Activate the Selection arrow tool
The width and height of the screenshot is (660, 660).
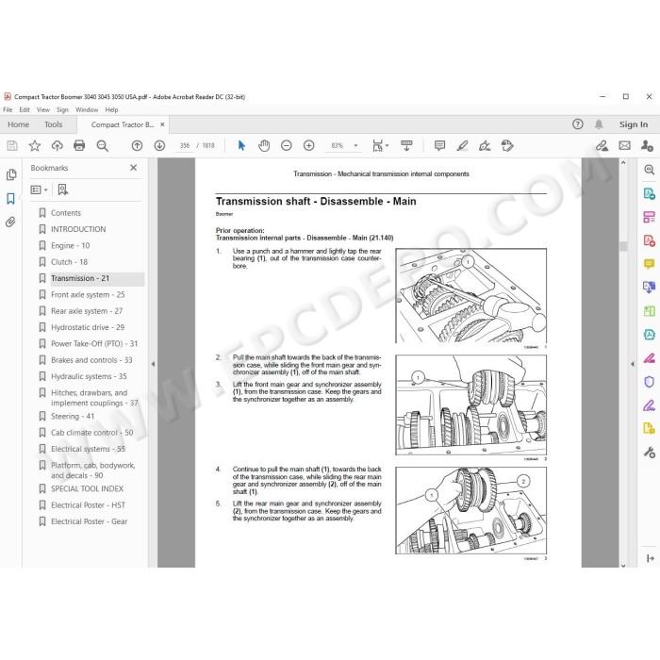click(241, 145)
